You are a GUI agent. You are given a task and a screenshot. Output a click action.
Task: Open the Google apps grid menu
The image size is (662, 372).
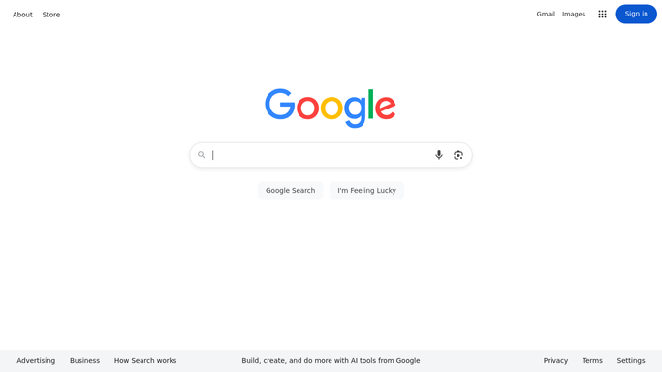(x=602, y=14)
